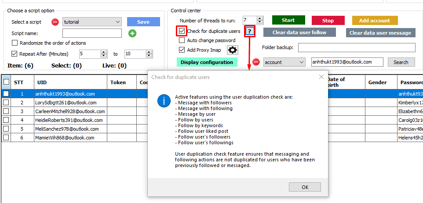Enable Randomize the order of actions
Viewport: 423px width, 203px height.
pyautogui.click(x=15, y=43)
